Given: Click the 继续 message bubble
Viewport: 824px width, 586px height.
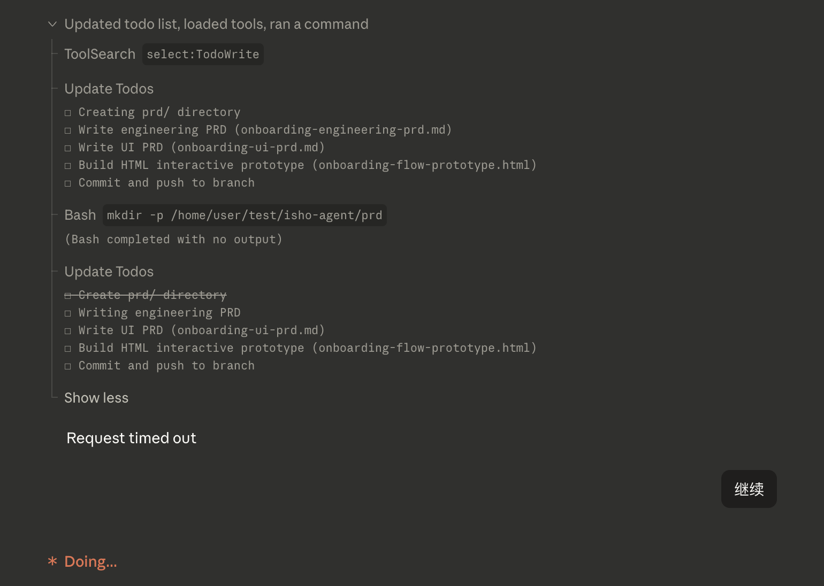Looking at the screenshot, I should [749, 489].
